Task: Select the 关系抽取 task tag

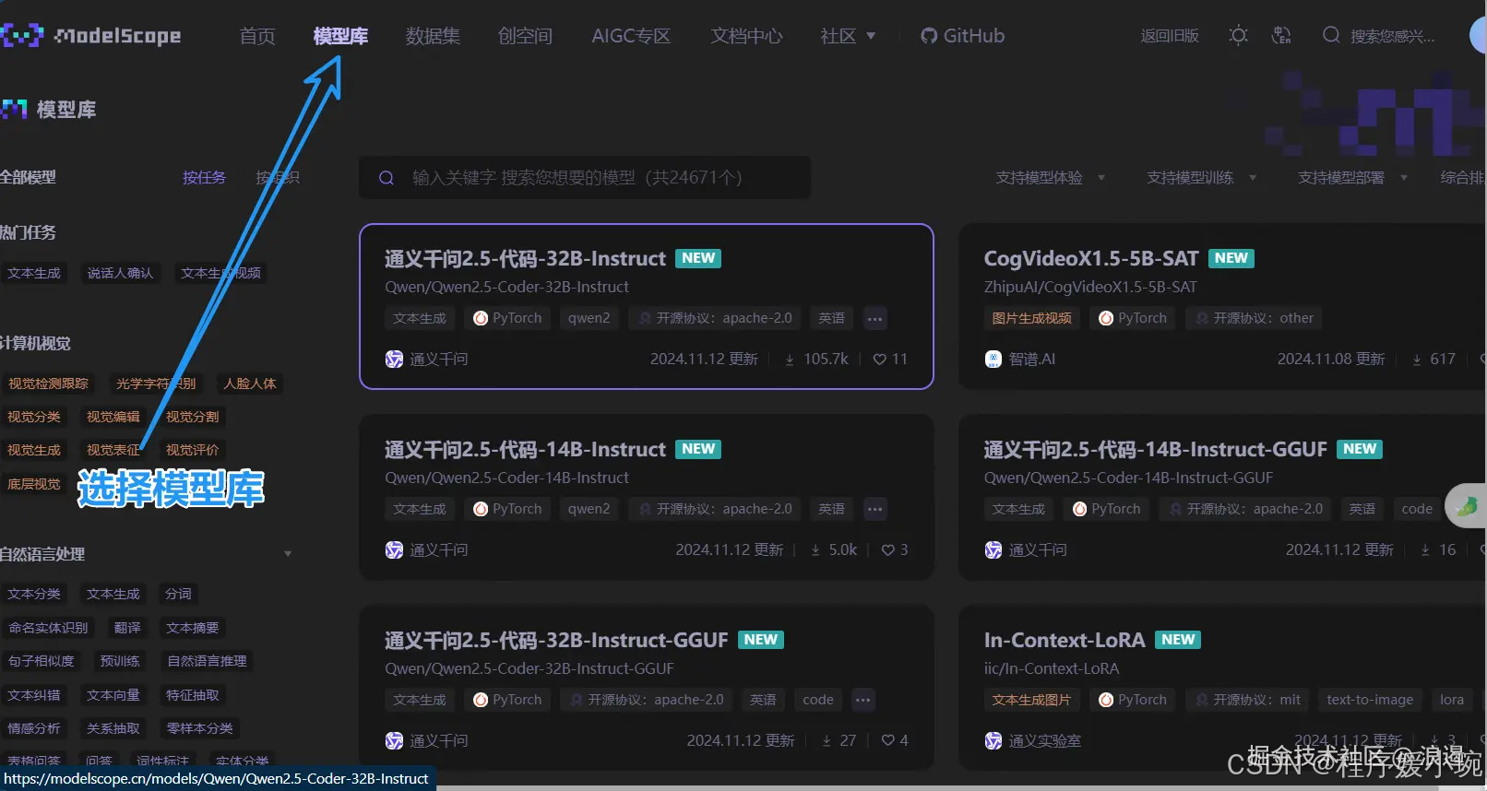Action: tap(113, 728)
